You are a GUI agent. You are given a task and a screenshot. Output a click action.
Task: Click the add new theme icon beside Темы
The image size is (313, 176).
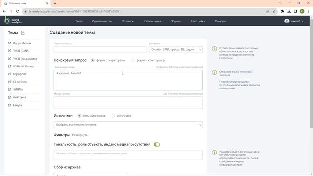[x=23, y=33]
